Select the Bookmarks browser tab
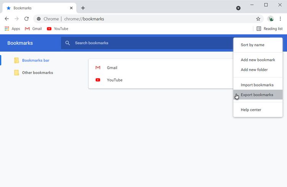The height and width of the screenshot is (187, 287). 39,8
